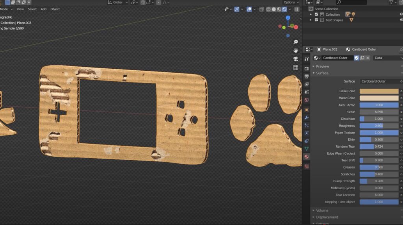Screen dimensions: 403x225
Task: Open the Select menu
Action: click(x=32, y=9)
